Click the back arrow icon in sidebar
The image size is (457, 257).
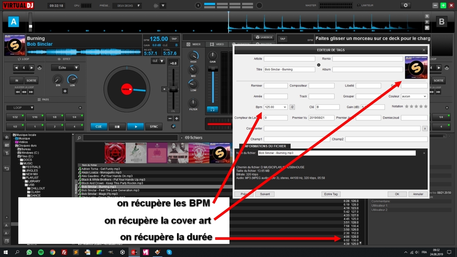coord(6,168)
